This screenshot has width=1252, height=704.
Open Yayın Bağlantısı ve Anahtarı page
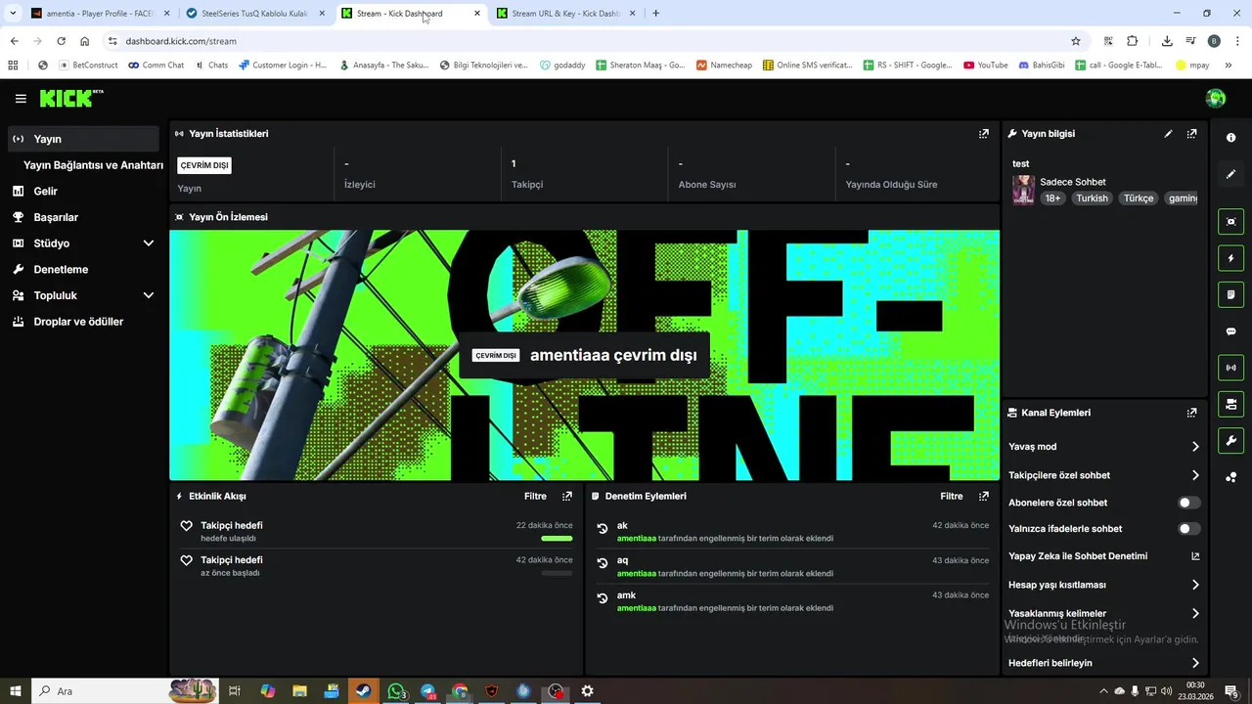coord(93,165)
